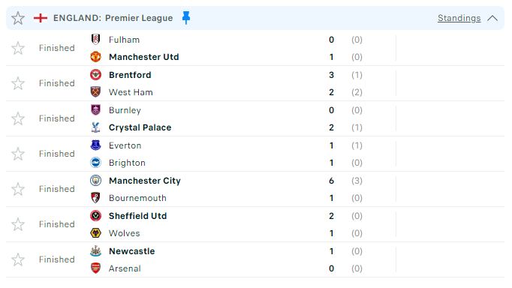
Task: Click the Brentford club crest
Action: 95,75
